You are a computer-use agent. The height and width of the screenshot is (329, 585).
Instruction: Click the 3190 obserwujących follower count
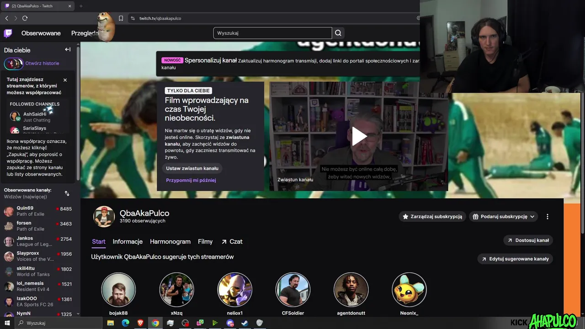[142, 221]
